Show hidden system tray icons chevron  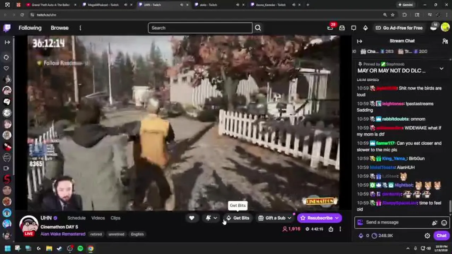(408, 249)
